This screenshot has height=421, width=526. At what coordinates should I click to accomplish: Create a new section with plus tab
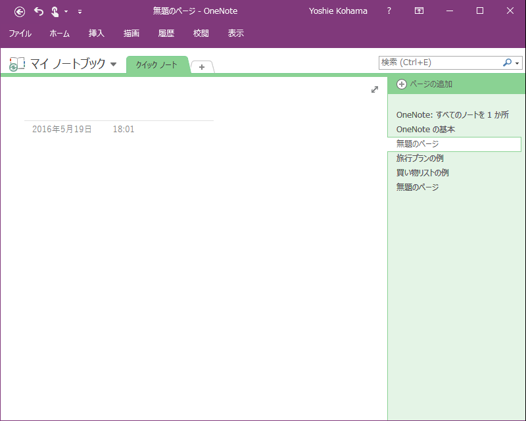coord(202,67)
